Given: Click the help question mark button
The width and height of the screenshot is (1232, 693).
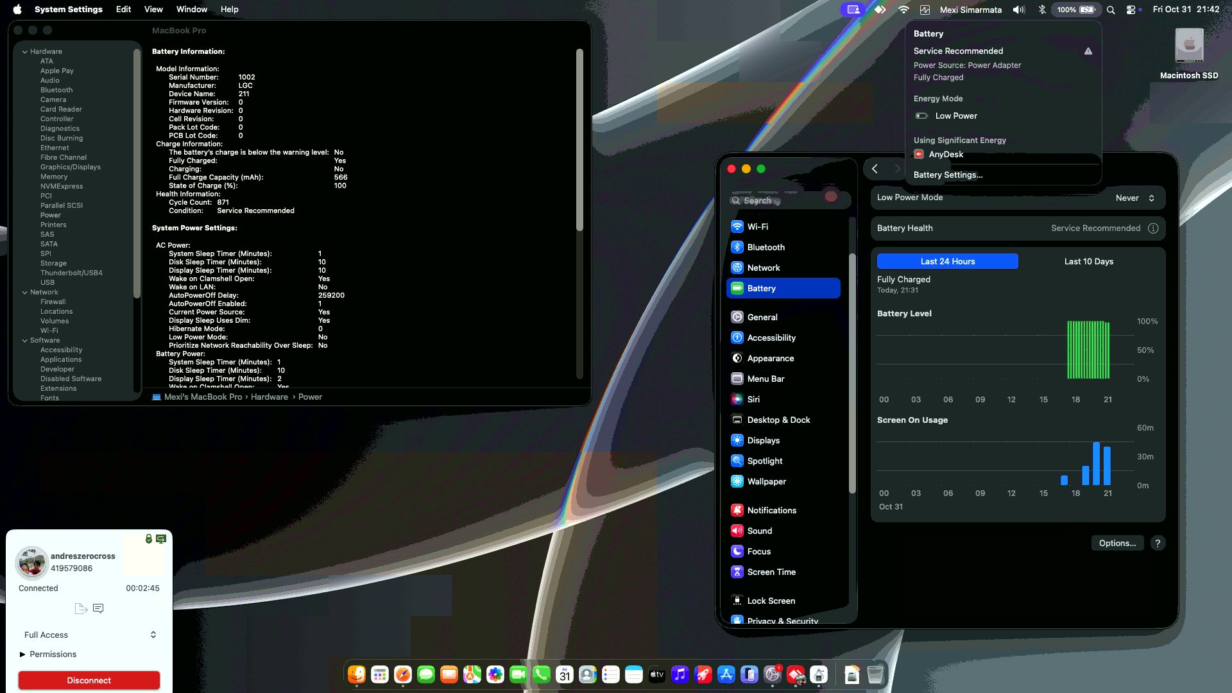Looking at the screenshot, I should point(1158,543).
